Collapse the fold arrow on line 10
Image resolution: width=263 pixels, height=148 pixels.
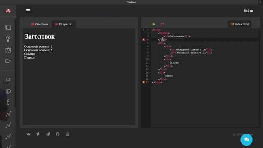(150, 59)
